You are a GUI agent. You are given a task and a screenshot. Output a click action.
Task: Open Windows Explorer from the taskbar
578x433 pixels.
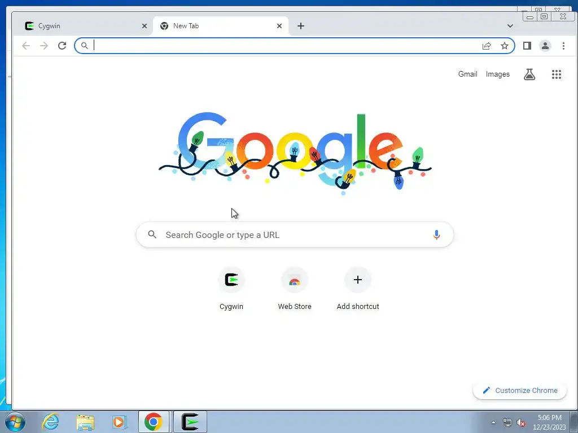tap(85, 422)
